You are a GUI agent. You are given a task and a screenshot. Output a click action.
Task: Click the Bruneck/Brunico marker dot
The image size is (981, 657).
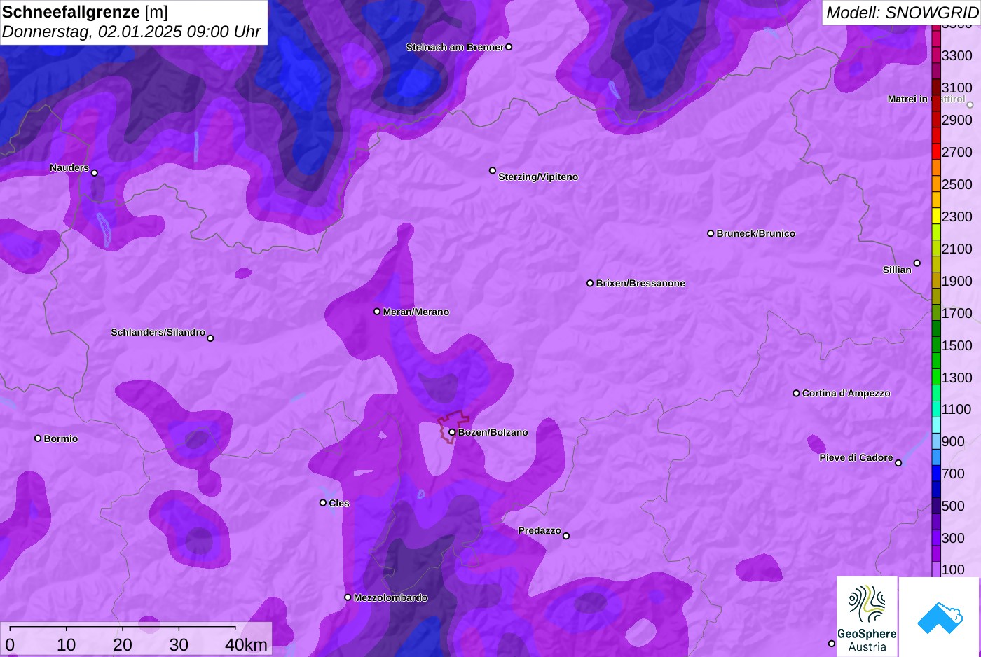click(711, 233)
